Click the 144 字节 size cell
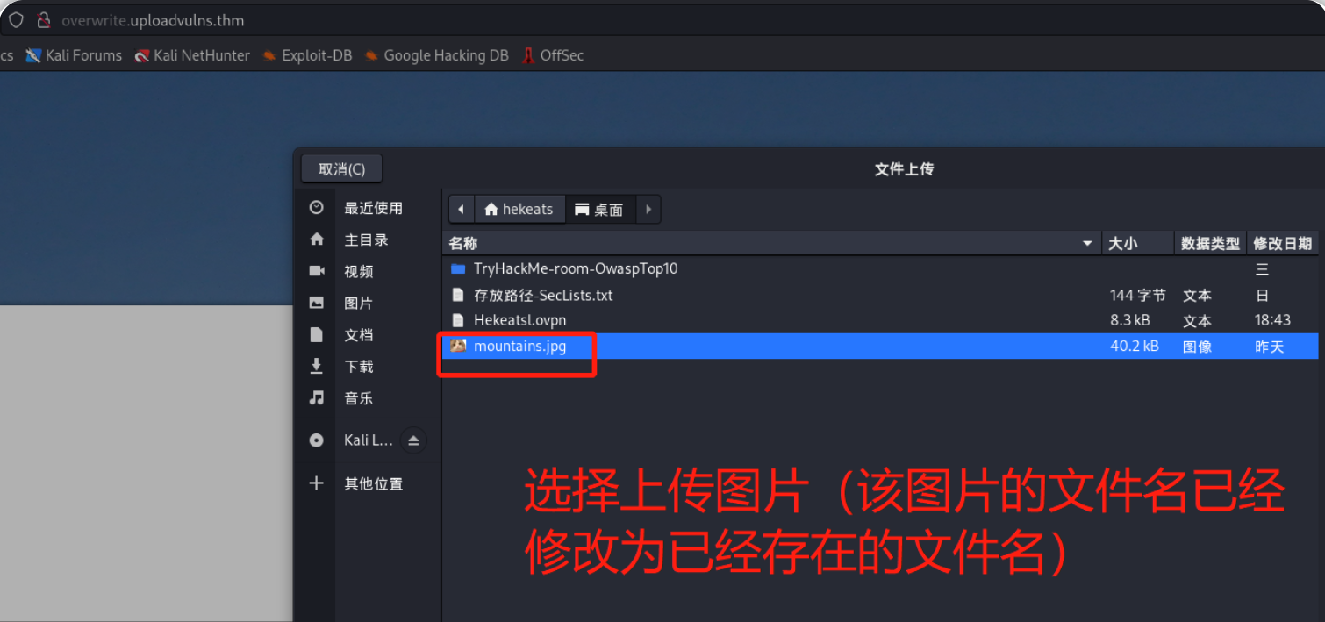The image size is (1325, 622). click(1138, 296)
